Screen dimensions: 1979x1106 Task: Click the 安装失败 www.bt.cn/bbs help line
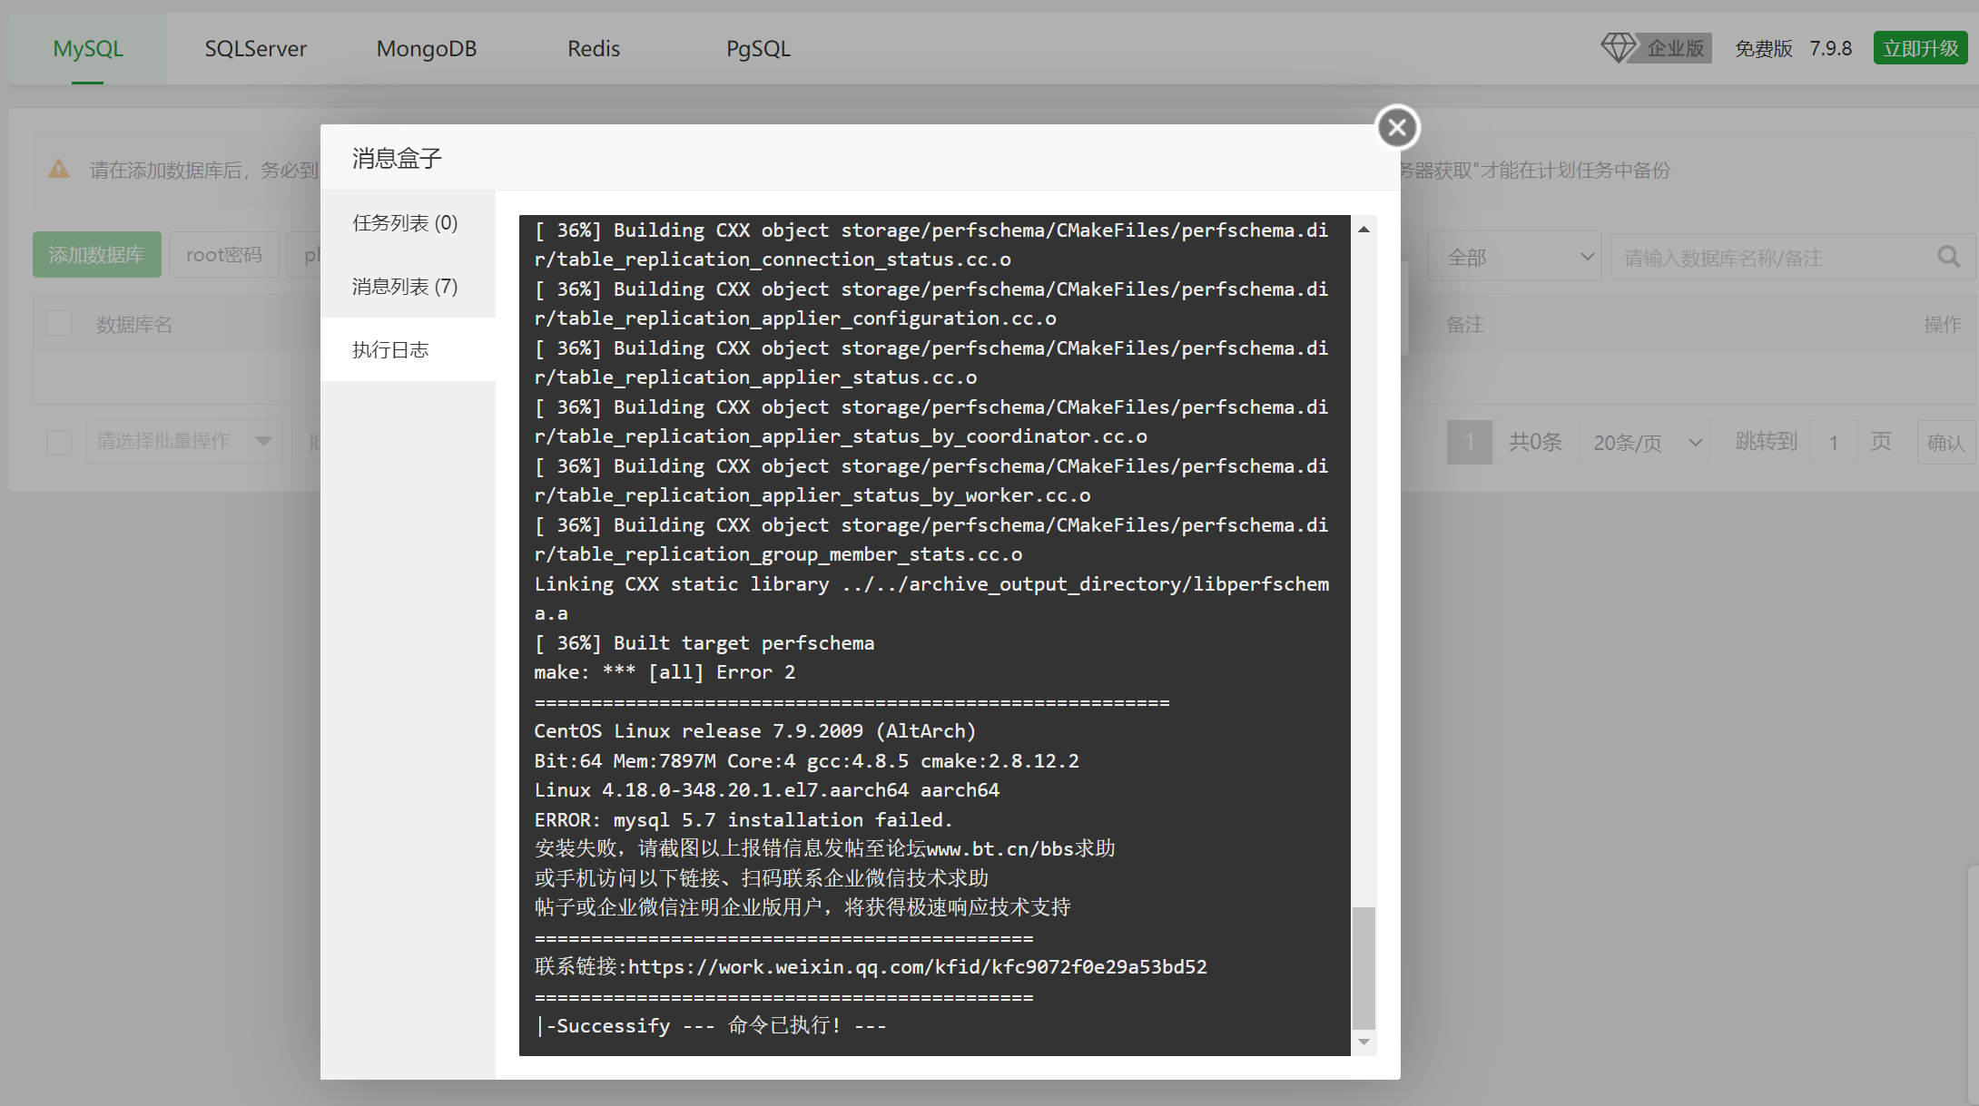pyautogui.click(x=824, y=848)
